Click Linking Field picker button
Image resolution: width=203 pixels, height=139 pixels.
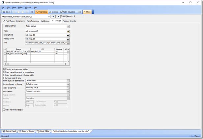(68, 35)
